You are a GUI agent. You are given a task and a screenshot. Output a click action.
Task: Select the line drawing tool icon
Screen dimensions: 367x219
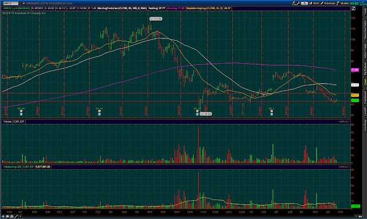16,217
